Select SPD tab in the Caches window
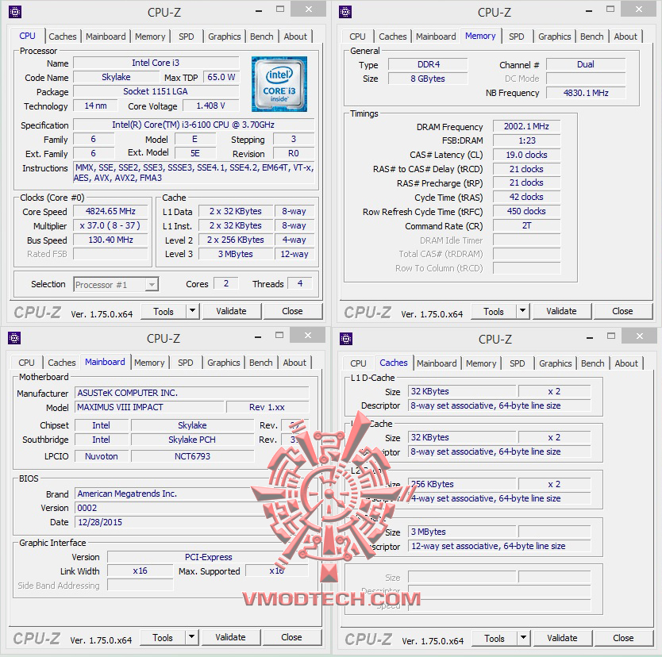Viewport: 662px width, 657px height. 518,363
